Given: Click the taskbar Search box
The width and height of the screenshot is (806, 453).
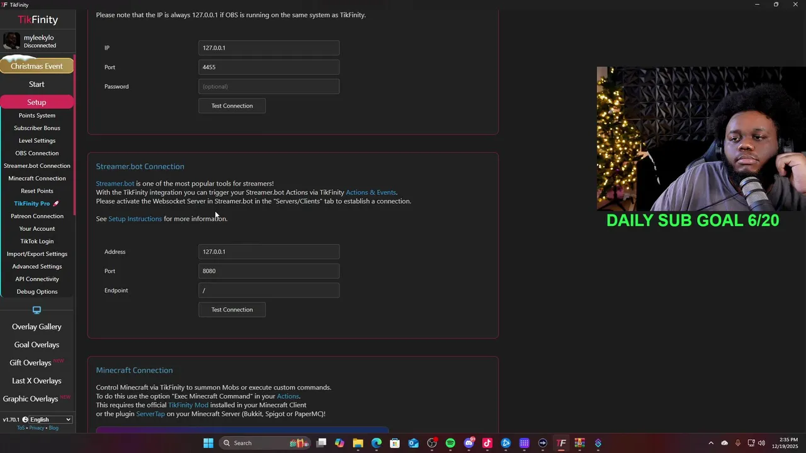Looking at the screenshot, I should point(264,443).
